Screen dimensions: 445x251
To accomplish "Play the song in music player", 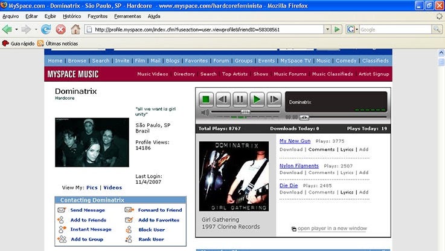I will tap(257, 99).
